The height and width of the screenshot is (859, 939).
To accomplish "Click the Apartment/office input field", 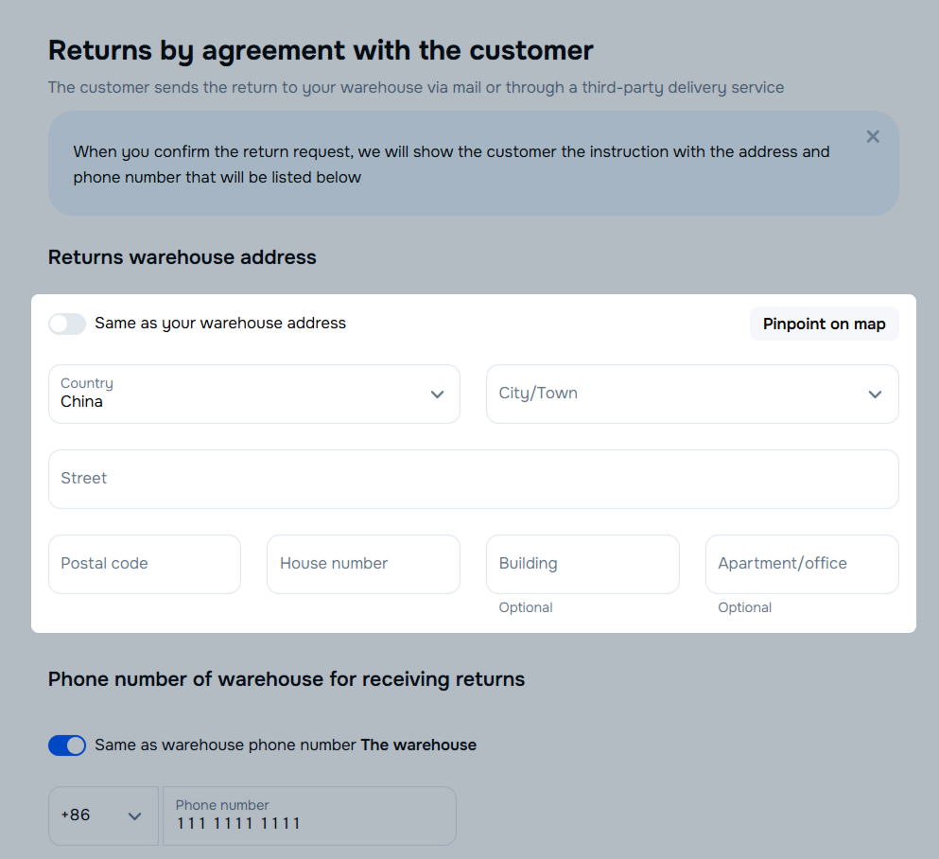I will click(802, 564).
